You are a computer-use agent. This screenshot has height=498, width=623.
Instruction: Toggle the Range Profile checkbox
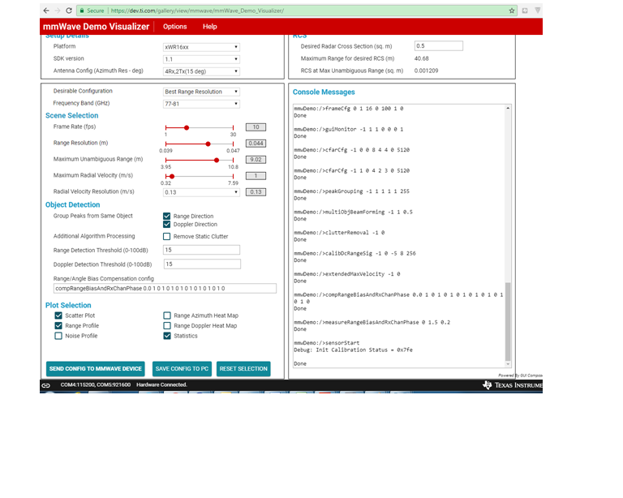pyautogui.click(x=58, y=325)
